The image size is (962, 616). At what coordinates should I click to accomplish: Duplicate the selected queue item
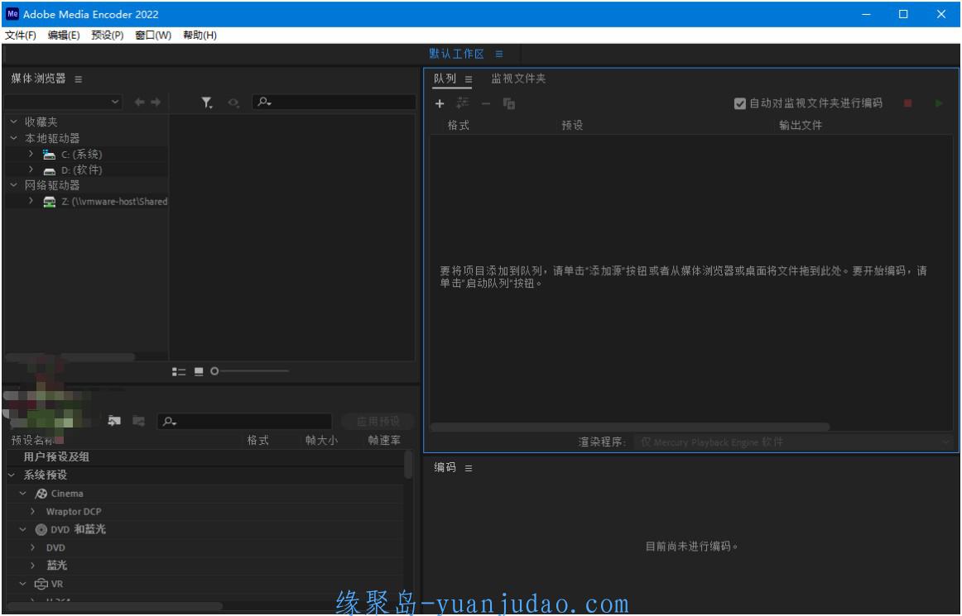pyautogui.click(x=508, y=103)
